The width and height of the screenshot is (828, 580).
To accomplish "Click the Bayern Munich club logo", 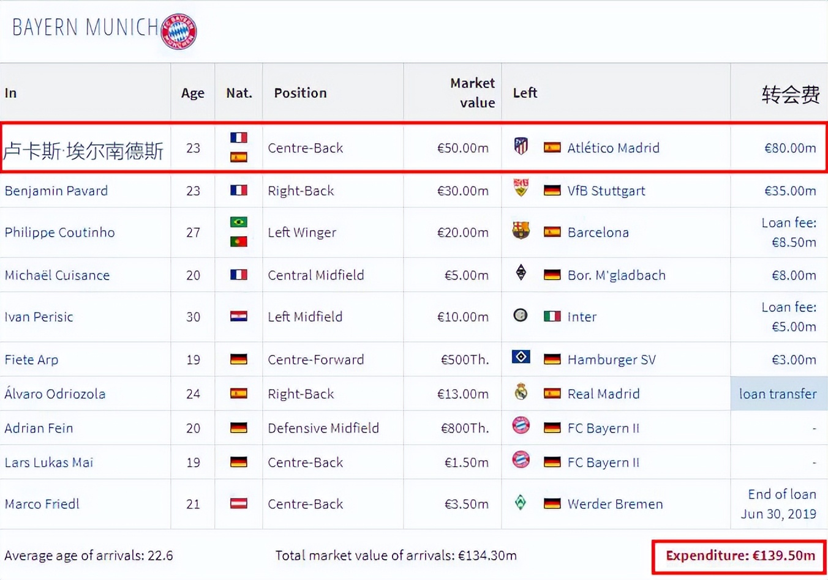I will (179, 31).
